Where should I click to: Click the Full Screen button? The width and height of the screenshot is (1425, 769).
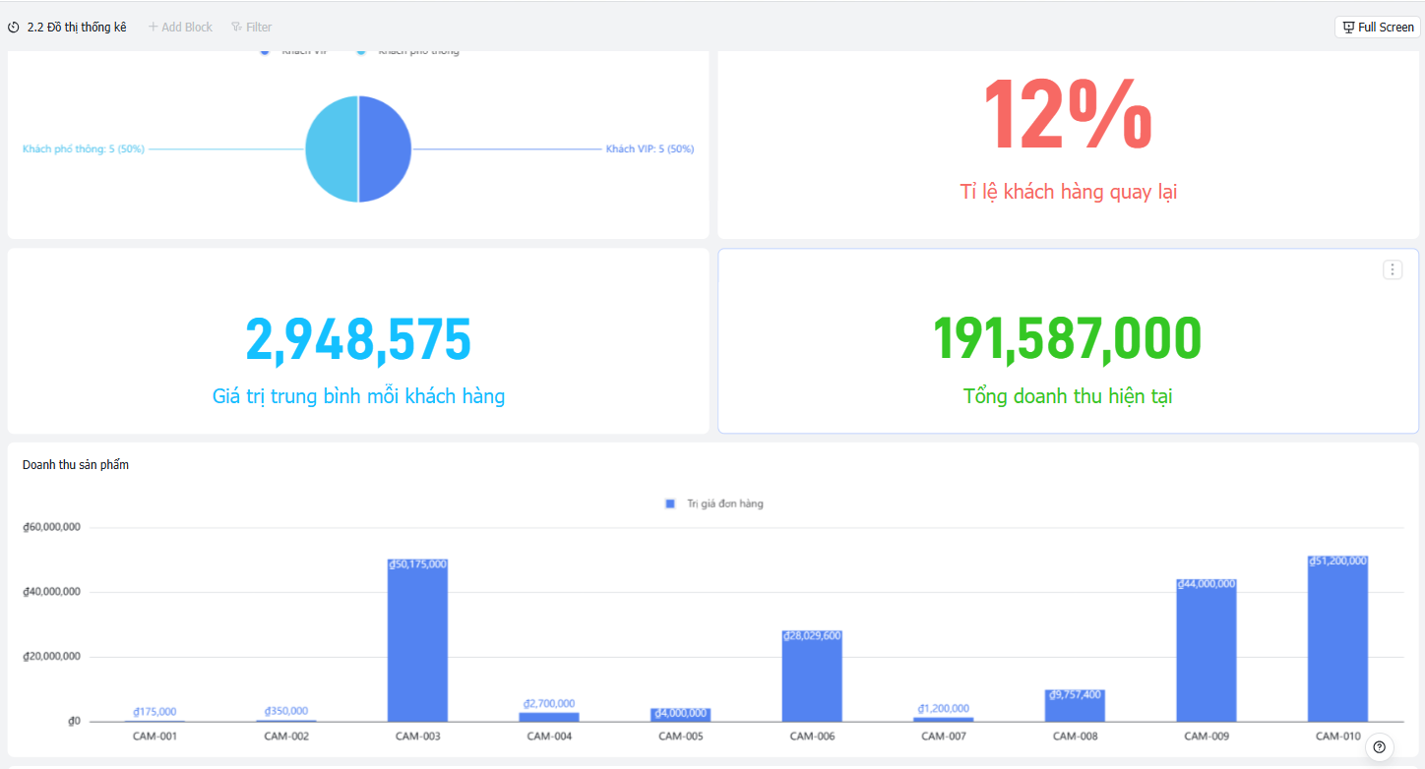(1378, 28)
